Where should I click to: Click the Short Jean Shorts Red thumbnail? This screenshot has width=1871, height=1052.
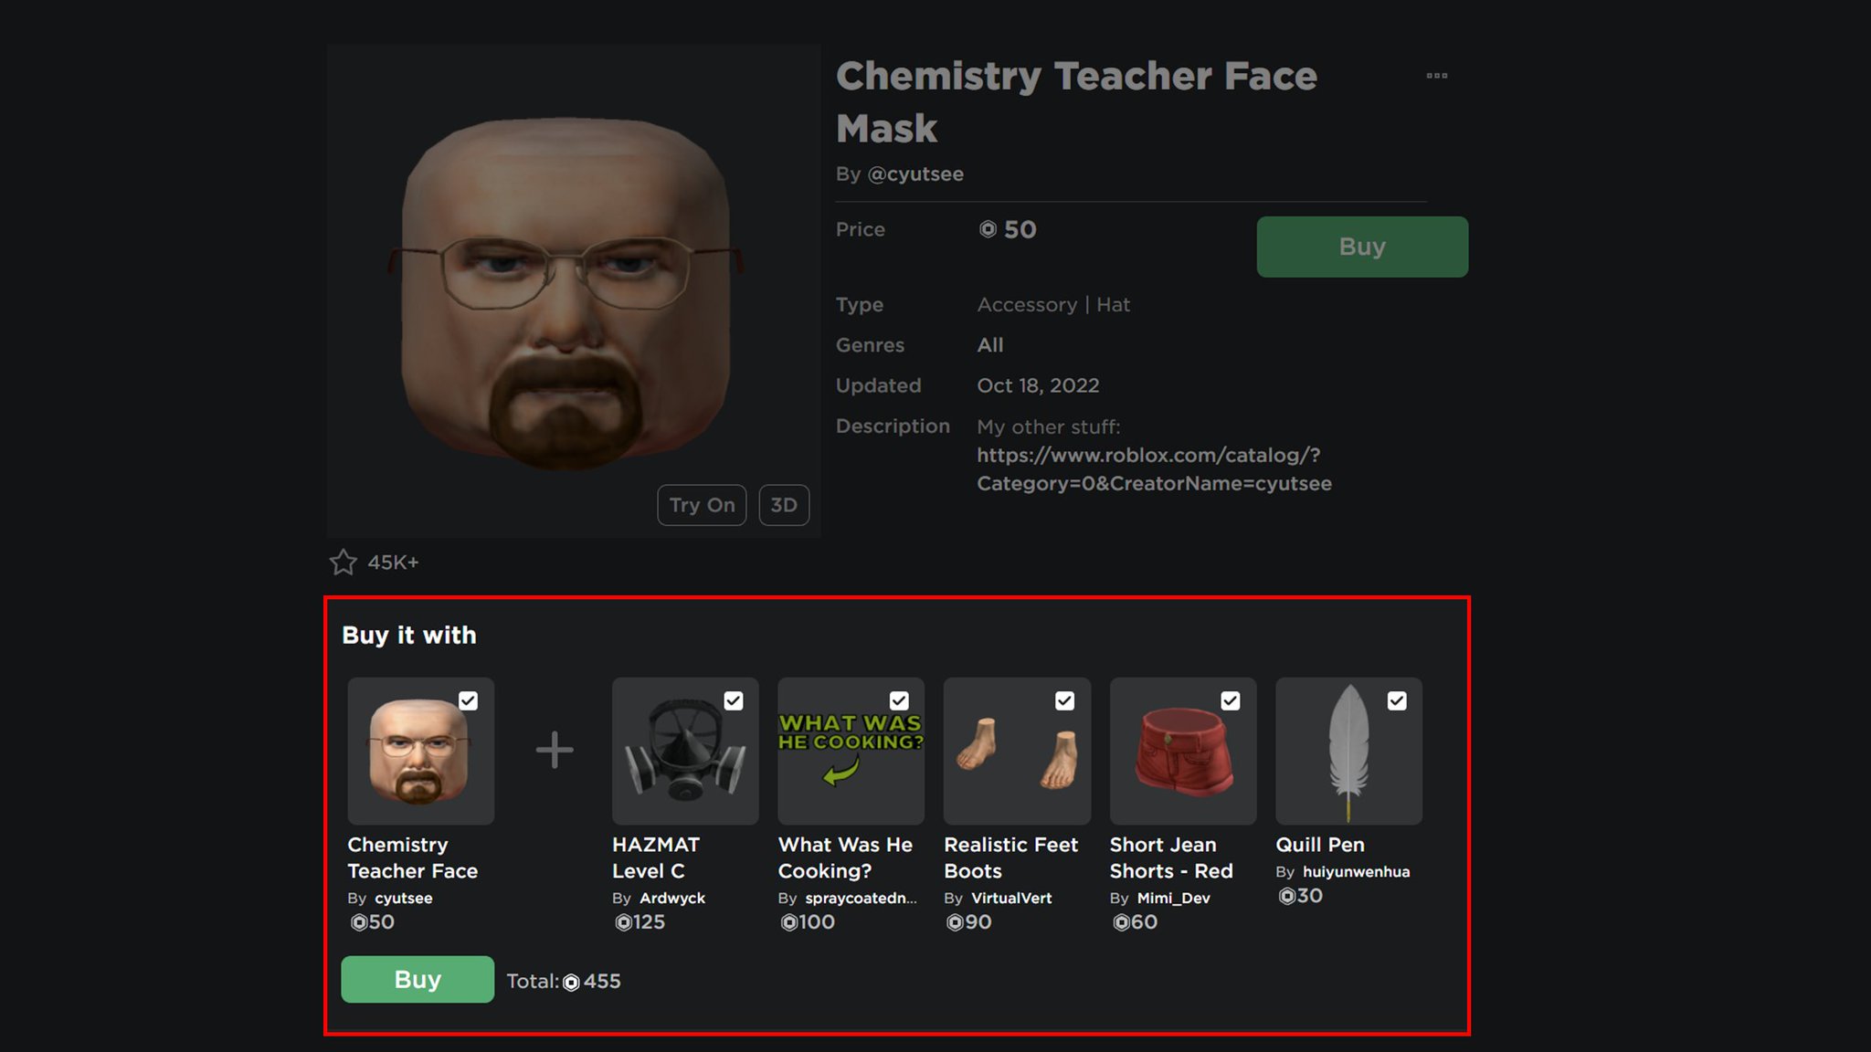pos(1182,750)
